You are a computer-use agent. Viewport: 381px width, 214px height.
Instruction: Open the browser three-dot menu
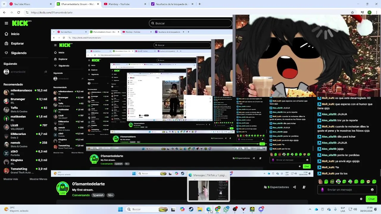pyautogui.click(x=376, y=12)
